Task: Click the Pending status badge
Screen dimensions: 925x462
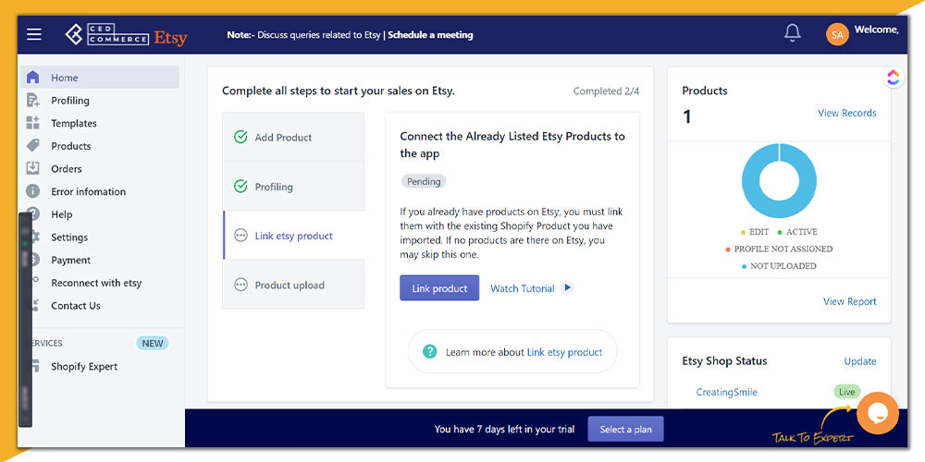Action: 424,181
